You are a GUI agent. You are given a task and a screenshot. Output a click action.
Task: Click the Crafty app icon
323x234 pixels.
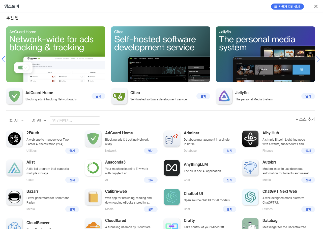pyautogui.click(x=172, y=224)
